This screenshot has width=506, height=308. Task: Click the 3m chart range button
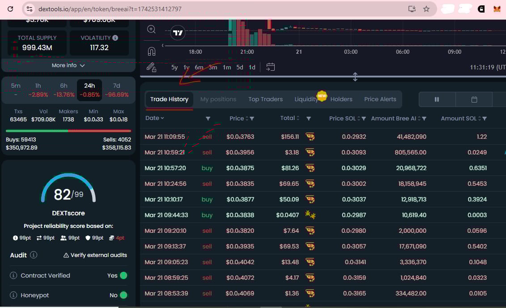tap(213, 67)
